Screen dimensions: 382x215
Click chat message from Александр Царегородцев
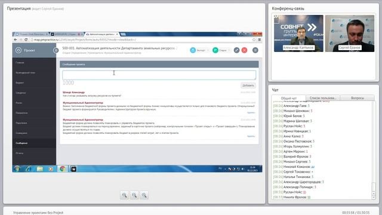coord(298,182)
